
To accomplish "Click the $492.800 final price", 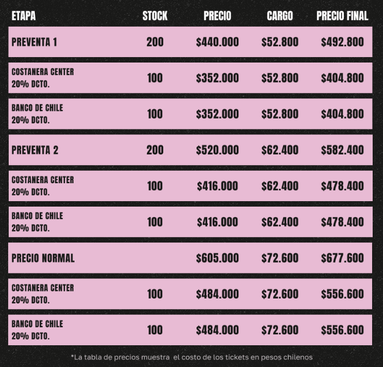I will pos(342,42).
